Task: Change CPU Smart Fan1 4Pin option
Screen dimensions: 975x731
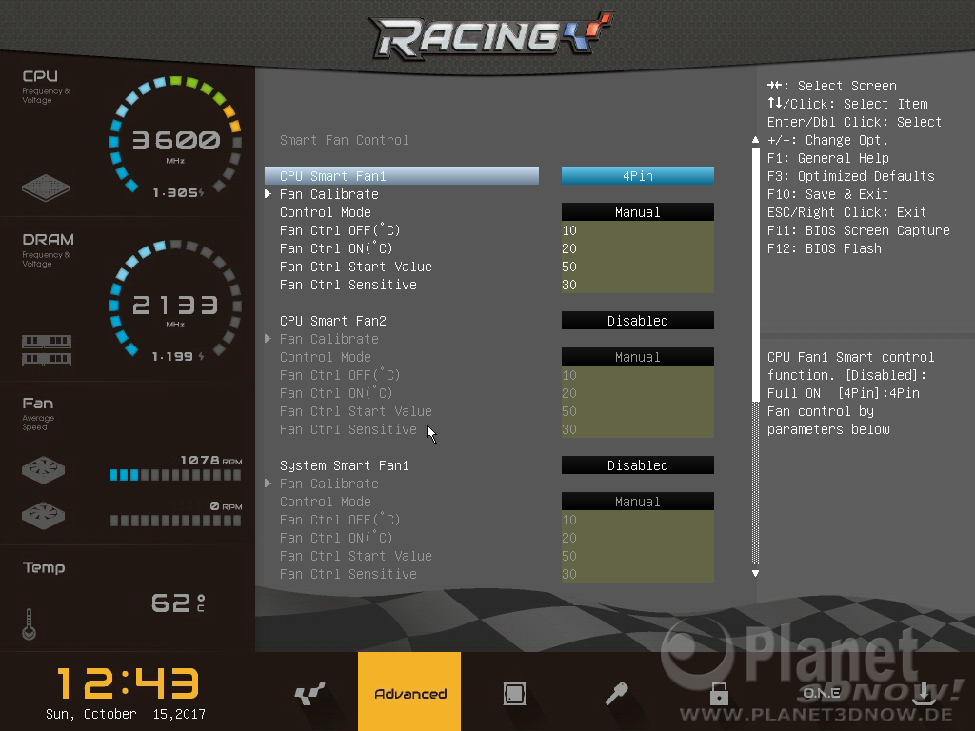Action: tap(637, 176)
